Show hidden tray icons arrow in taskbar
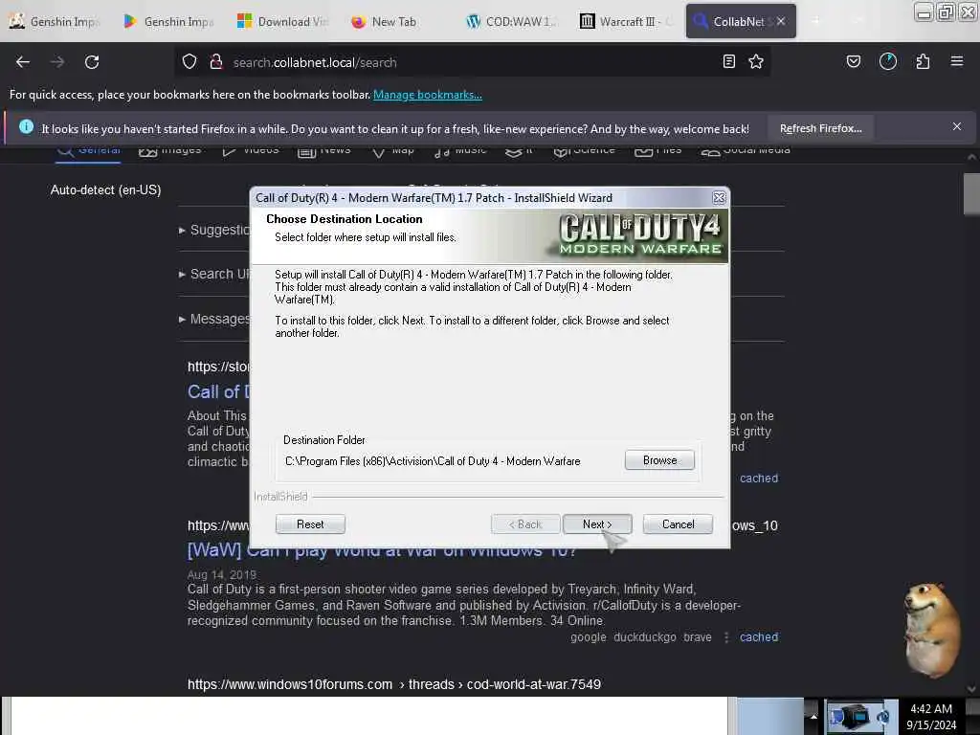980x735 pixels. tap(813, 716)
